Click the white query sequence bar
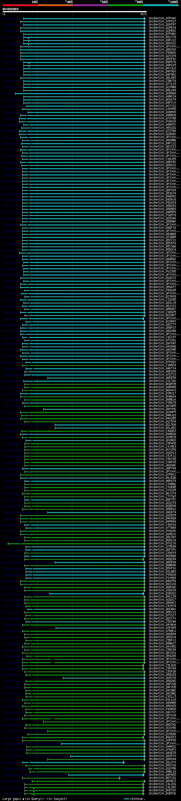Viewport: 181px width, 801px height. click(x=75, y=11)
